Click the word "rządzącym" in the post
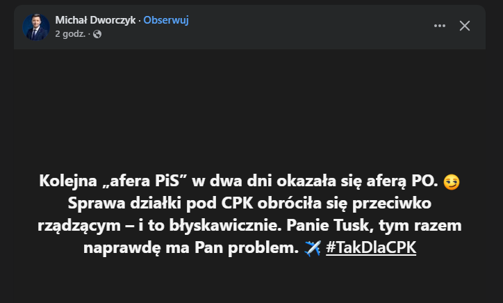The image size is (503, 303). pos(76,226)
